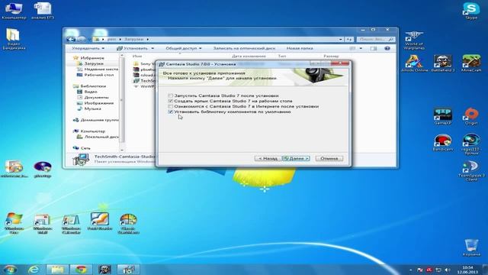Image resolution: width=488 pixels, height=275 pixels.
Task: Click the '< Назад' installer button
Action: pyautogui.click(x=268, y=158)
